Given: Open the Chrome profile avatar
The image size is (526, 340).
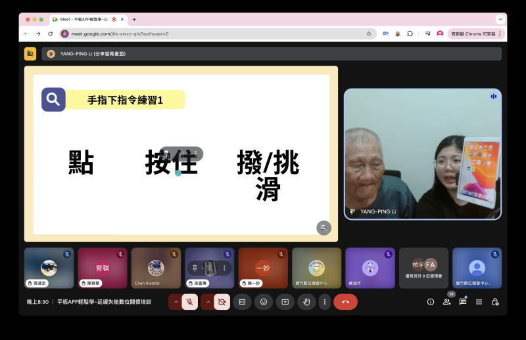Looking at the screenshot, I should pyautogui.click(x=440, y=34).
